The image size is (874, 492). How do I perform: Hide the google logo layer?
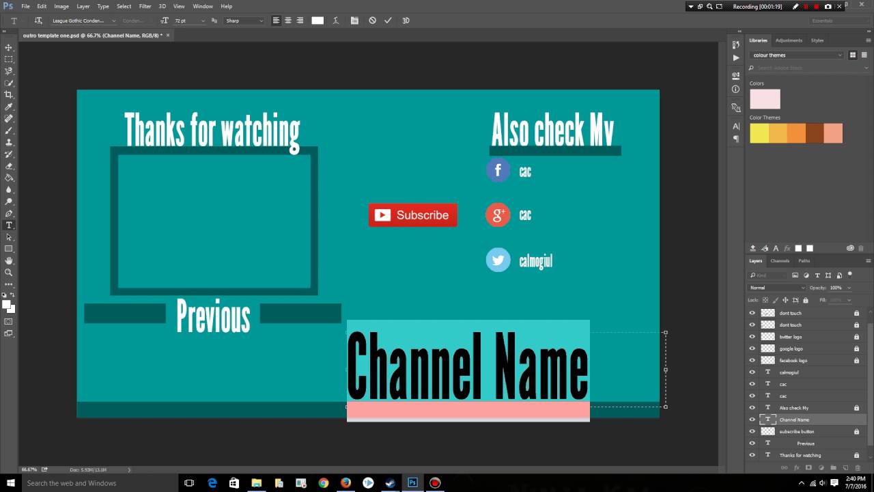click(752, 348)
